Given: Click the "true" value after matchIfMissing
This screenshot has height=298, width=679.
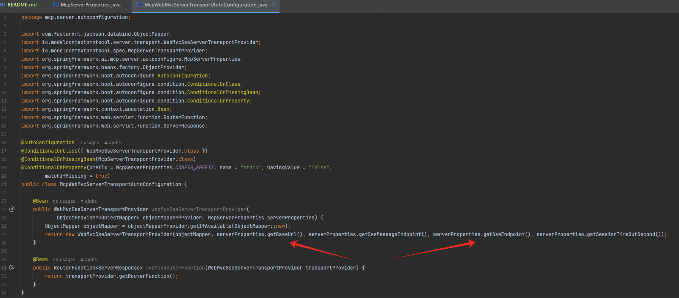Looking at the screenshot, I should point(101,176).
